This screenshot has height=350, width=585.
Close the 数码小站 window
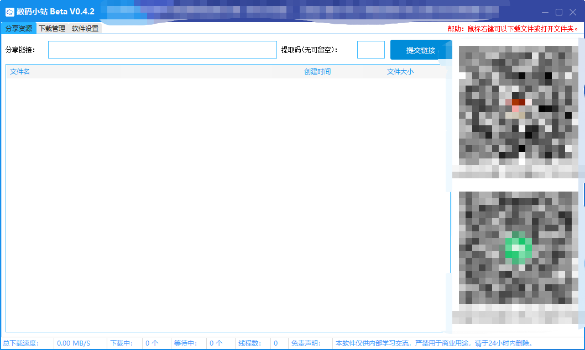pos(573,12)
